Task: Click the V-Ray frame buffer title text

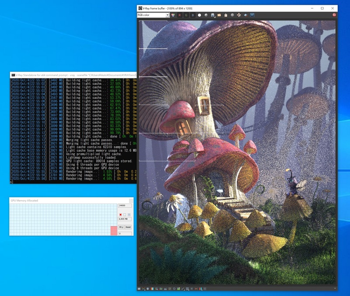Action: [168, 8]
